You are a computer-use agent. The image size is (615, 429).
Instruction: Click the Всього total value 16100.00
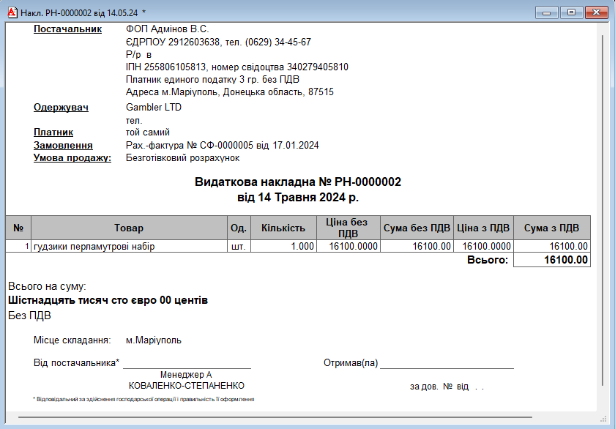click(551, 260)
